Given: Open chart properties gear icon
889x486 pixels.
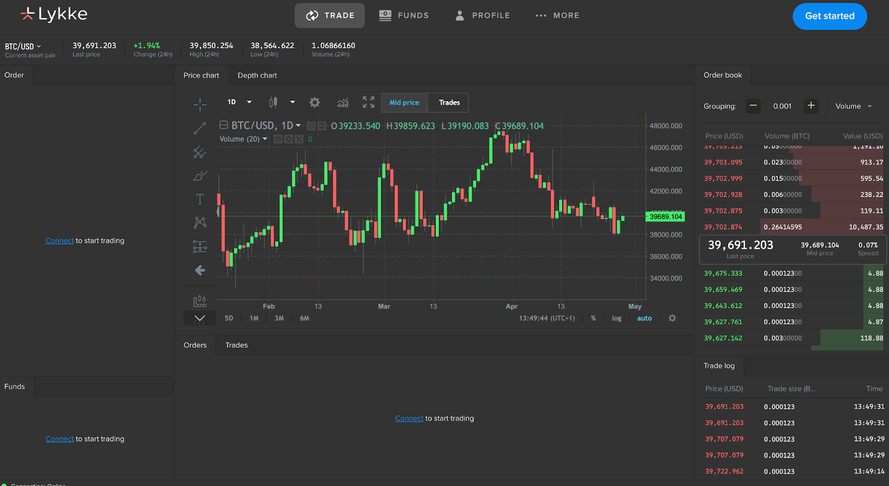Looking at the screenshot, I should (314, 102).
